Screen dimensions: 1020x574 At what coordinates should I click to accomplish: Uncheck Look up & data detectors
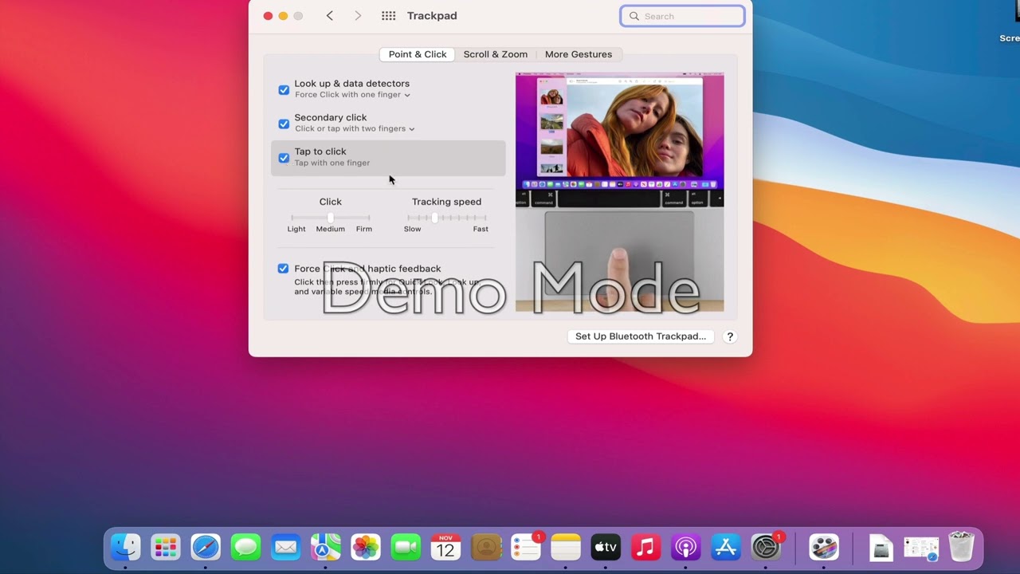[x=284, y=90]
